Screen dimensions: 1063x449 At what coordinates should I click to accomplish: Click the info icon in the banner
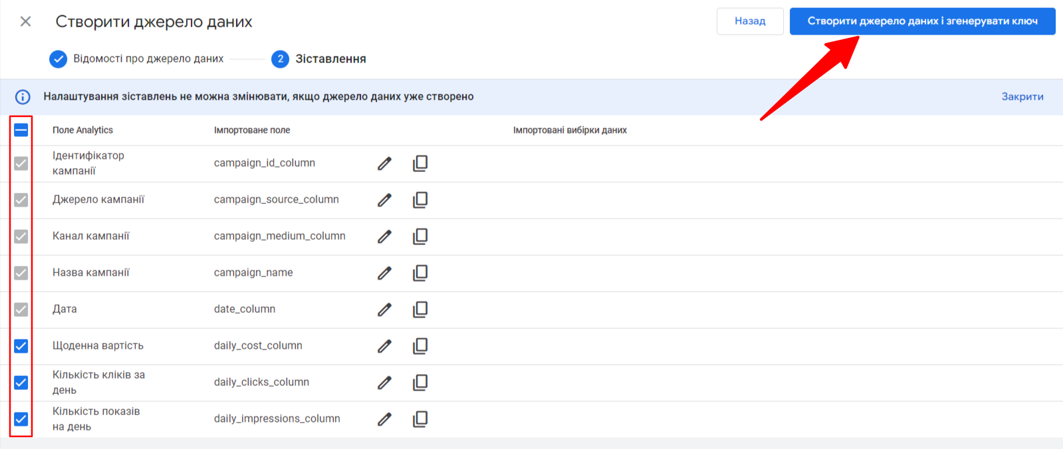click(23, 97)
